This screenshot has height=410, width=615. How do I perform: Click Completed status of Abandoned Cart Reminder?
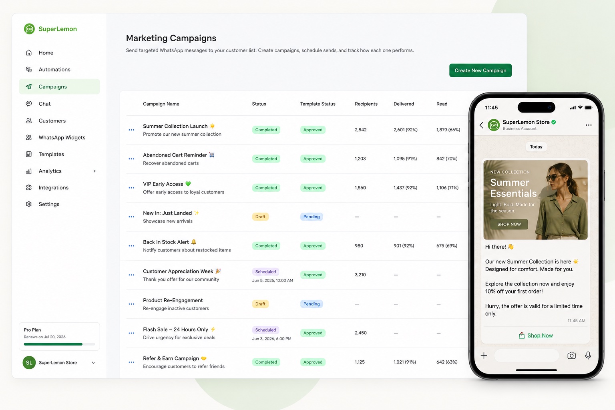point(266,159)
